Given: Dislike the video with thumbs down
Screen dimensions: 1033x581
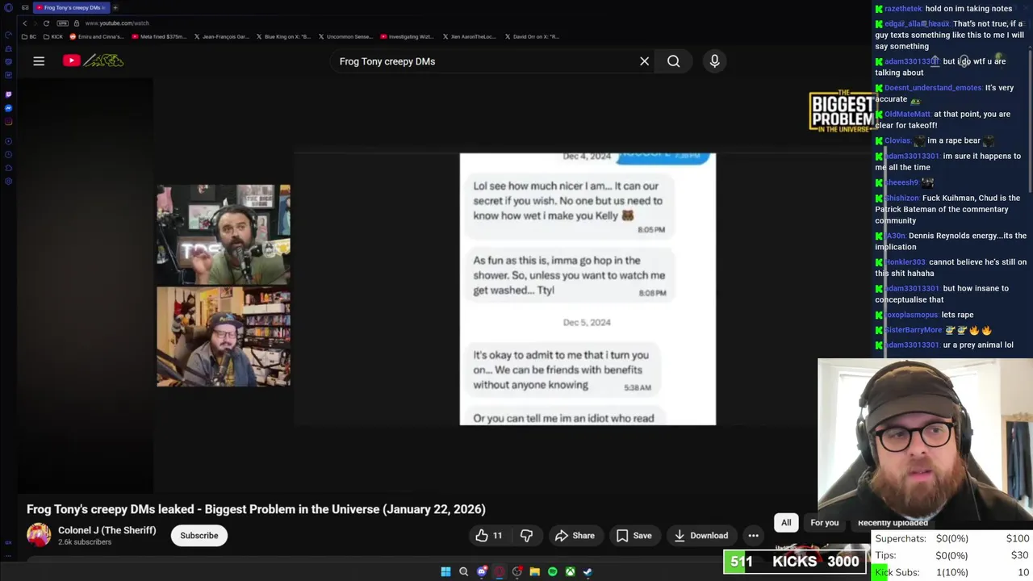Looking at the screenshot, I should [526, 535].
